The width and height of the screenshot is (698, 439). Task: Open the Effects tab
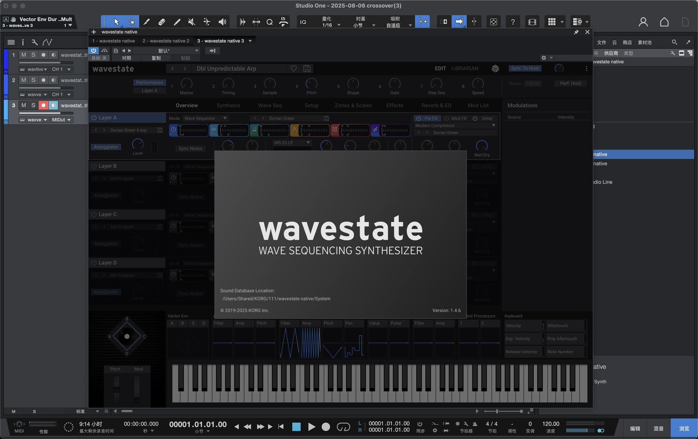point(395,105)
